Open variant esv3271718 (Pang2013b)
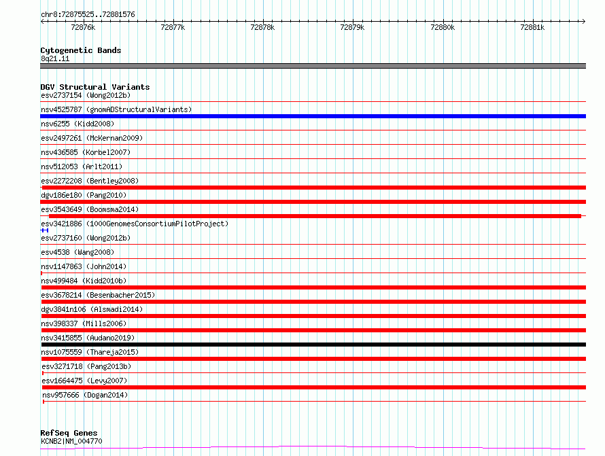 pos(86,366)
